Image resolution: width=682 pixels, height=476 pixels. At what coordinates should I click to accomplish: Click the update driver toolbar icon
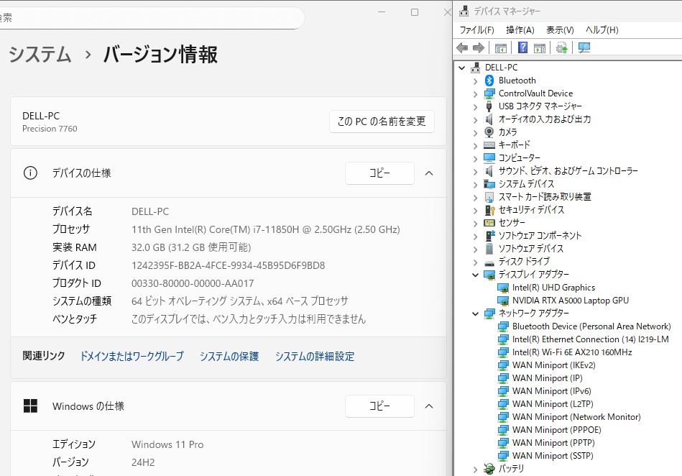pyautogui.click(x=562, y=48)
